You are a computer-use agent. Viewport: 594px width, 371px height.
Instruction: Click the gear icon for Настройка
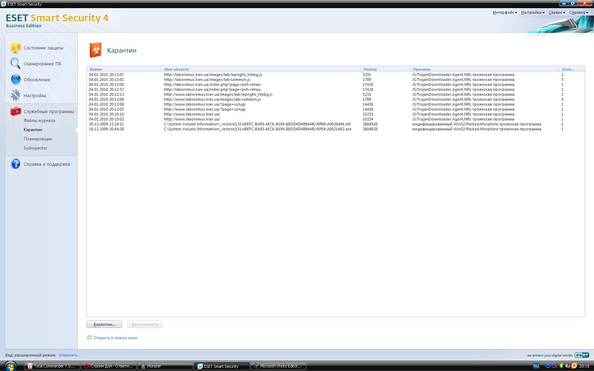click(15, 95)
